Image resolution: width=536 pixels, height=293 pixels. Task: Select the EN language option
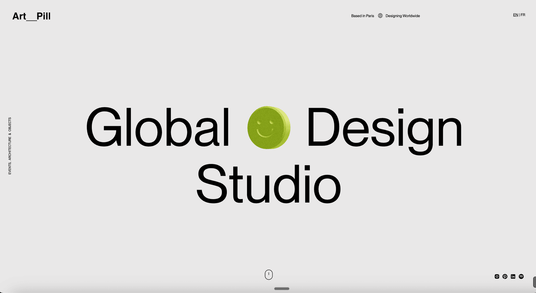(515, 15)
